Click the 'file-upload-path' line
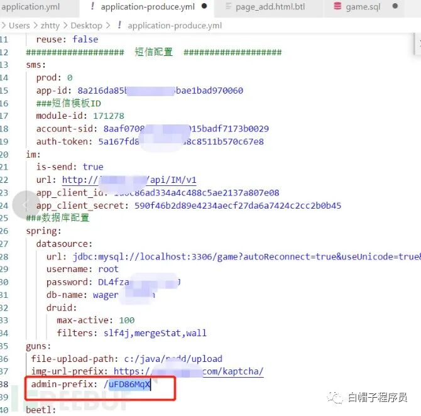This screenshot has width=421, height=416. click(x=127, y=359)
